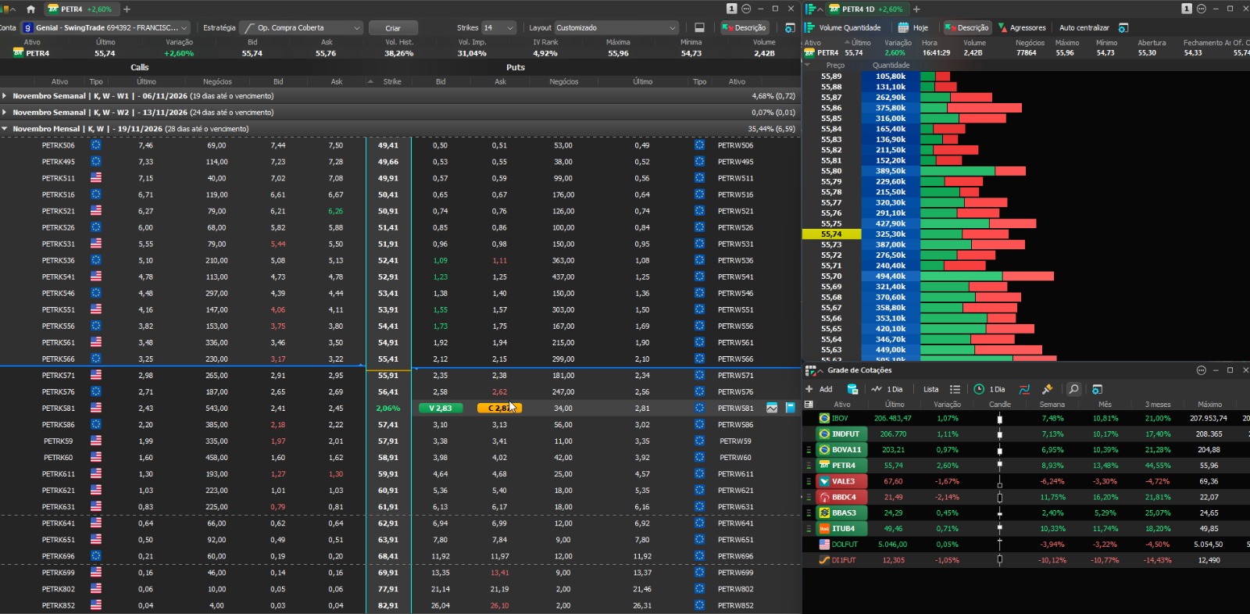The image size is (1250, 614).
Task: Toggle Auto centralizar option
Action: pos(1084,27)
